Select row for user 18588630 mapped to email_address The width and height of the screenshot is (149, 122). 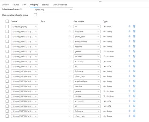pyautogui.click(x=7, y=81)
